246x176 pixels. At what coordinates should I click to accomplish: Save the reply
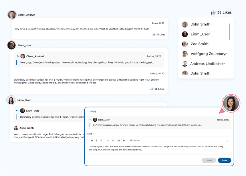pyautogui.click(x=224, y=160)
